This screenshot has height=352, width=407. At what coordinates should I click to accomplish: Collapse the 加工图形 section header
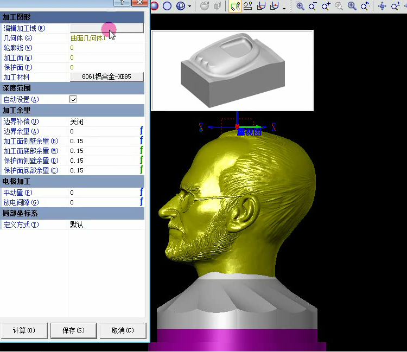[x=72, y=17]
